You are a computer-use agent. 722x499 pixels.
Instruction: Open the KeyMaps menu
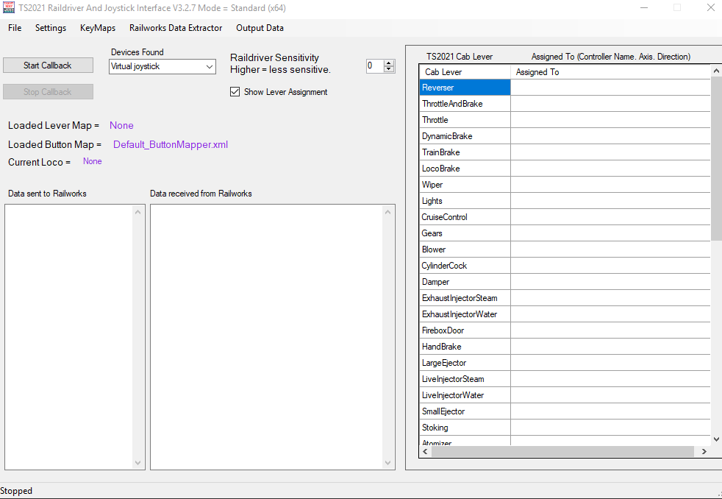pos(98,28)
